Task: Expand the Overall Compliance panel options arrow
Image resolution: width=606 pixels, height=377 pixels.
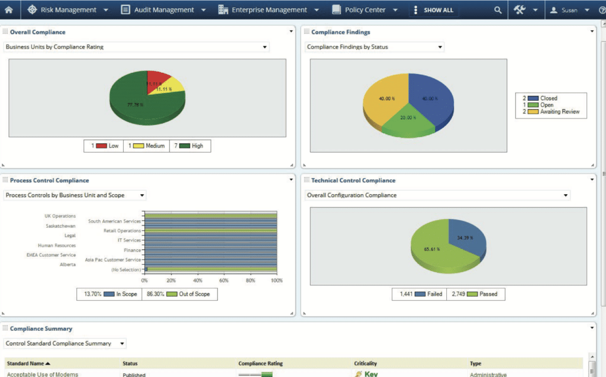Action: point(291,31)
